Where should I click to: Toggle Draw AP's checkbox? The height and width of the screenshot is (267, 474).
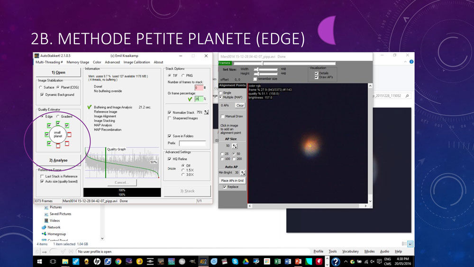(x=316, y=77)
